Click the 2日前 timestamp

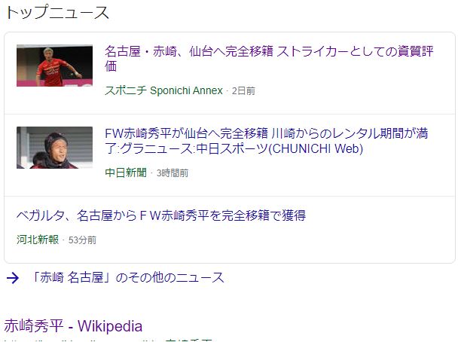coord(243,91)
